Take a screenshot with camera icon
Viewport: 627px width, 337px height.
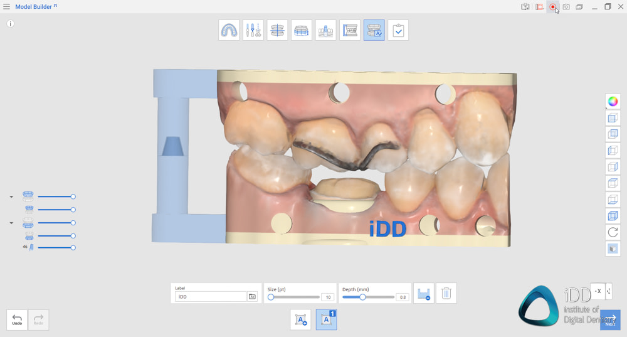pyautogui.click(x=566, y=7)
